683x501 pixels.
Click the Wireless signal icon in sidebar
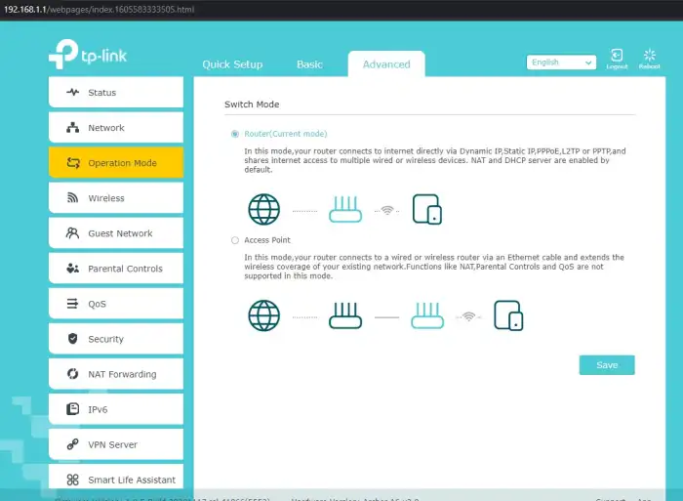click(x=72, y=198)
